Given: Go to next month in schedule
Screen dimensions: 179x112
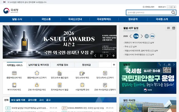Looking at the screenshot, I should (x=142, y=36).
